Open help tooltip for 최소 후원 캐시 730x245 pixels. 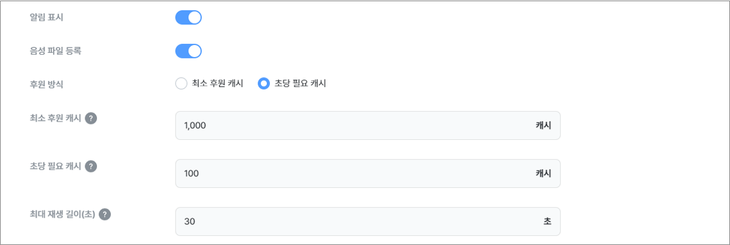[91, 118]
